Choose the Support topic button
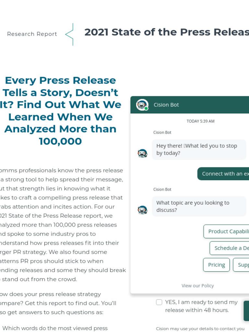The width and height of the screenshot is (249, 332). (x=241, y=265)
